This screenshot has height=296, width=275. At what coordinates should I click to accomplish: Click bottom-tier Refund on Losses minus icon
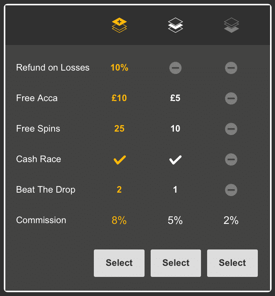point(231,68)
